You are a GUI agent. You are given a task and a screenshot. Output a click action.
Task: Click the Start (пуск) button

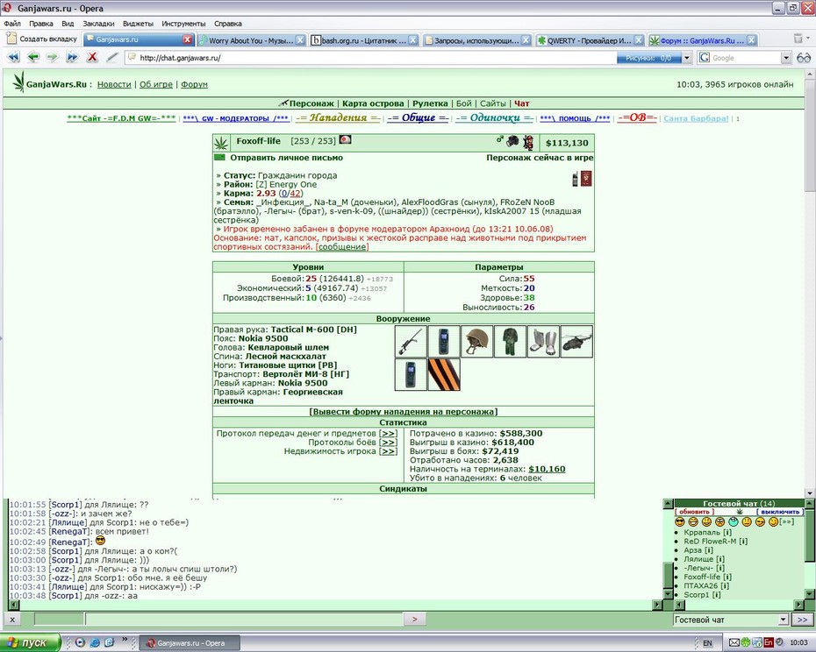click(x=30, y=642)
